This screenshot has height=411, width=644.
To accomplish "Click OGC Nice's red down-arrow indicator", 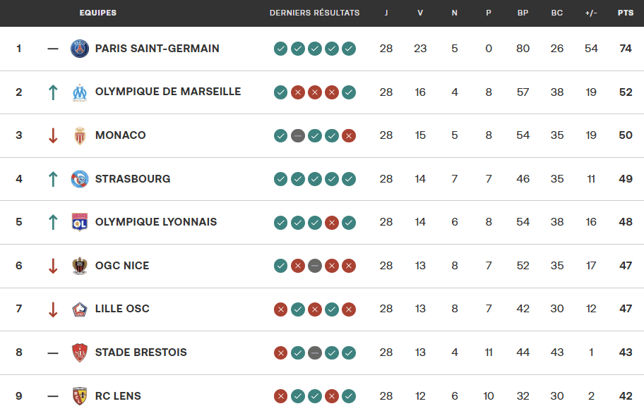I will pos(52,266).
